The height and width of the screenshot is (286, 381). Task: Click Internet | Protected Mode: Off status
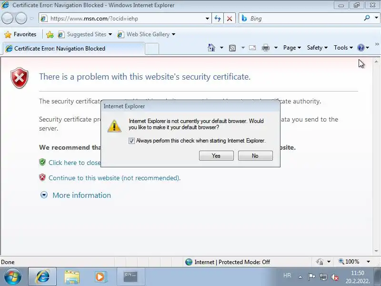click(x=232, y=262)
